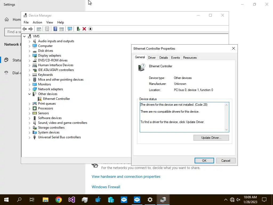Screen dimensions: 273x205
Task: Select Human Interface Devices tree item
Action: pos(56,65)
